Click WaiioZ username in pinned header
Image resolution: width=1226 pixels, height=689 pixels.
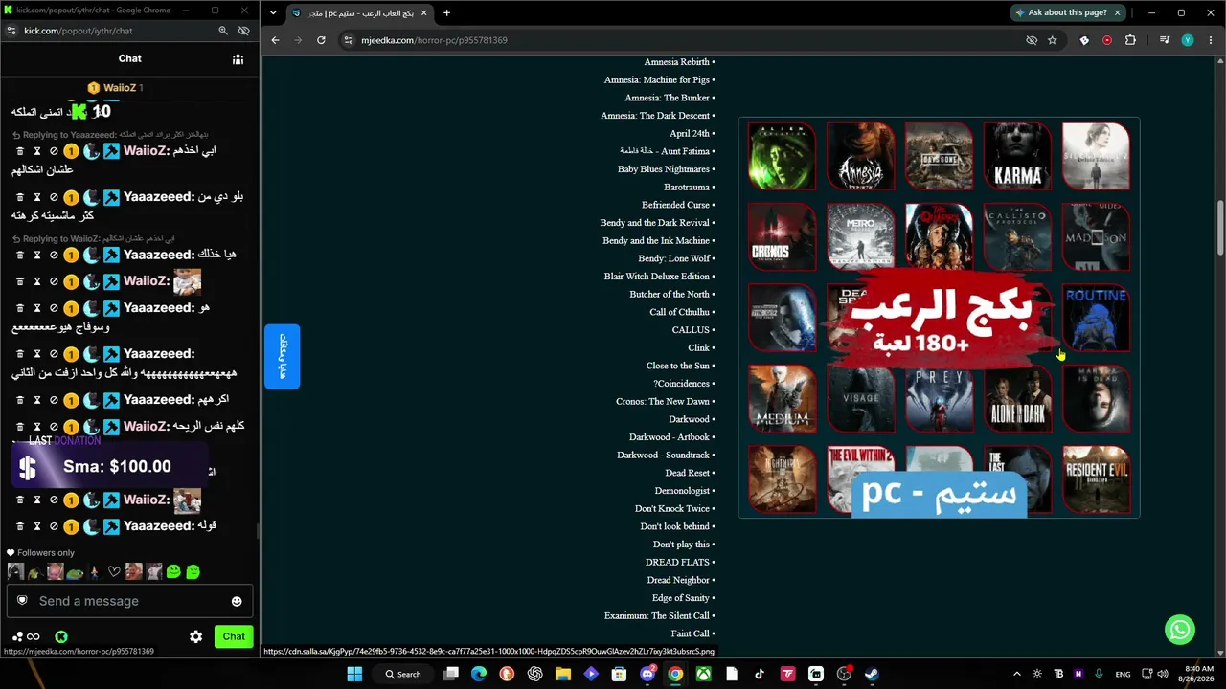click(x=120, y=88)
